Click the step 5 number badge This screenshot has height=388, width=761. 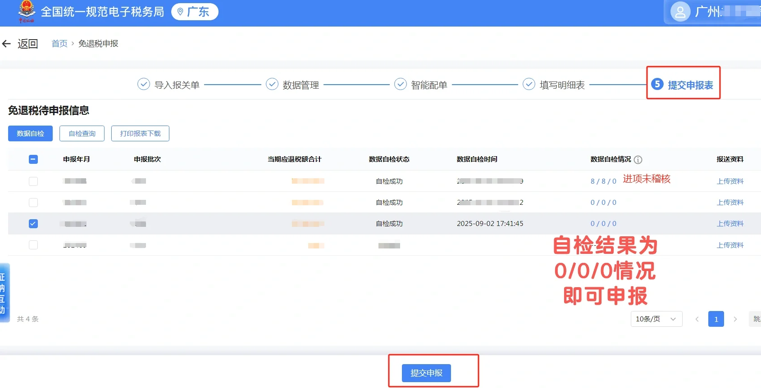coord(657,84)
